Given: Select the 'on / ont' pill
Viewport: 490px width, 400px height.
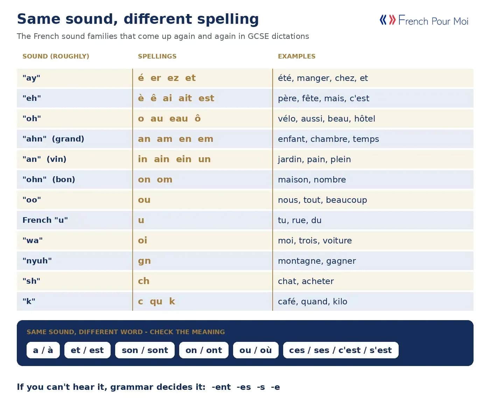Looking at the screenshot, I should click(204, 350).
